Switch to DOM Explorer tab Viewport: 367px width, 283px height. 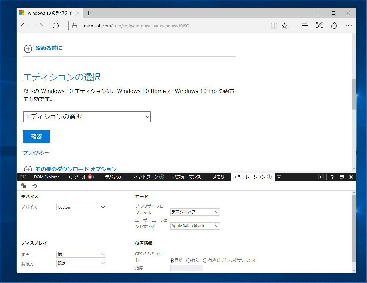(46, 177)
